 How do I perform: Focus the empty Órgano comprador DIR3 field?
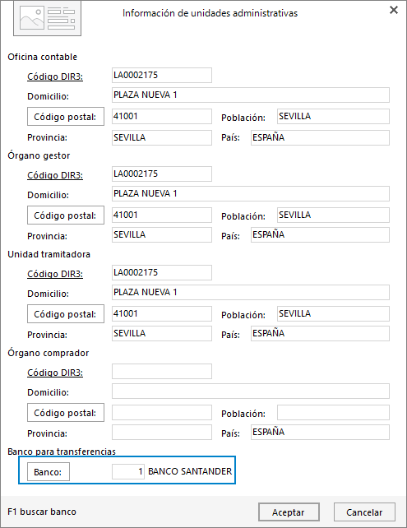[x=162, y=371]
